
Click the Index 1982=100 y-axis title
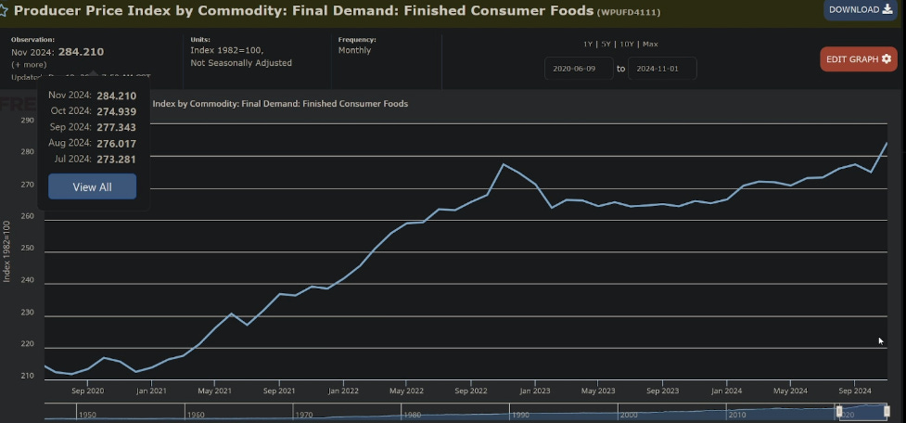(x=6, y=250)
